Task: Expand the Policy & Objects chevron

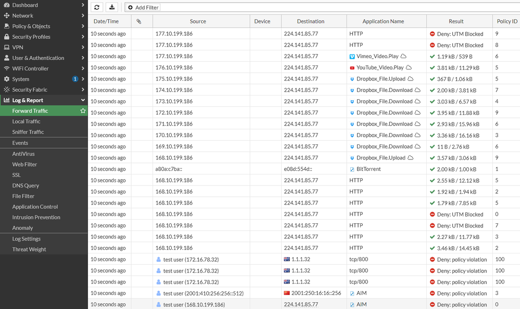Action: coord(83,26)
